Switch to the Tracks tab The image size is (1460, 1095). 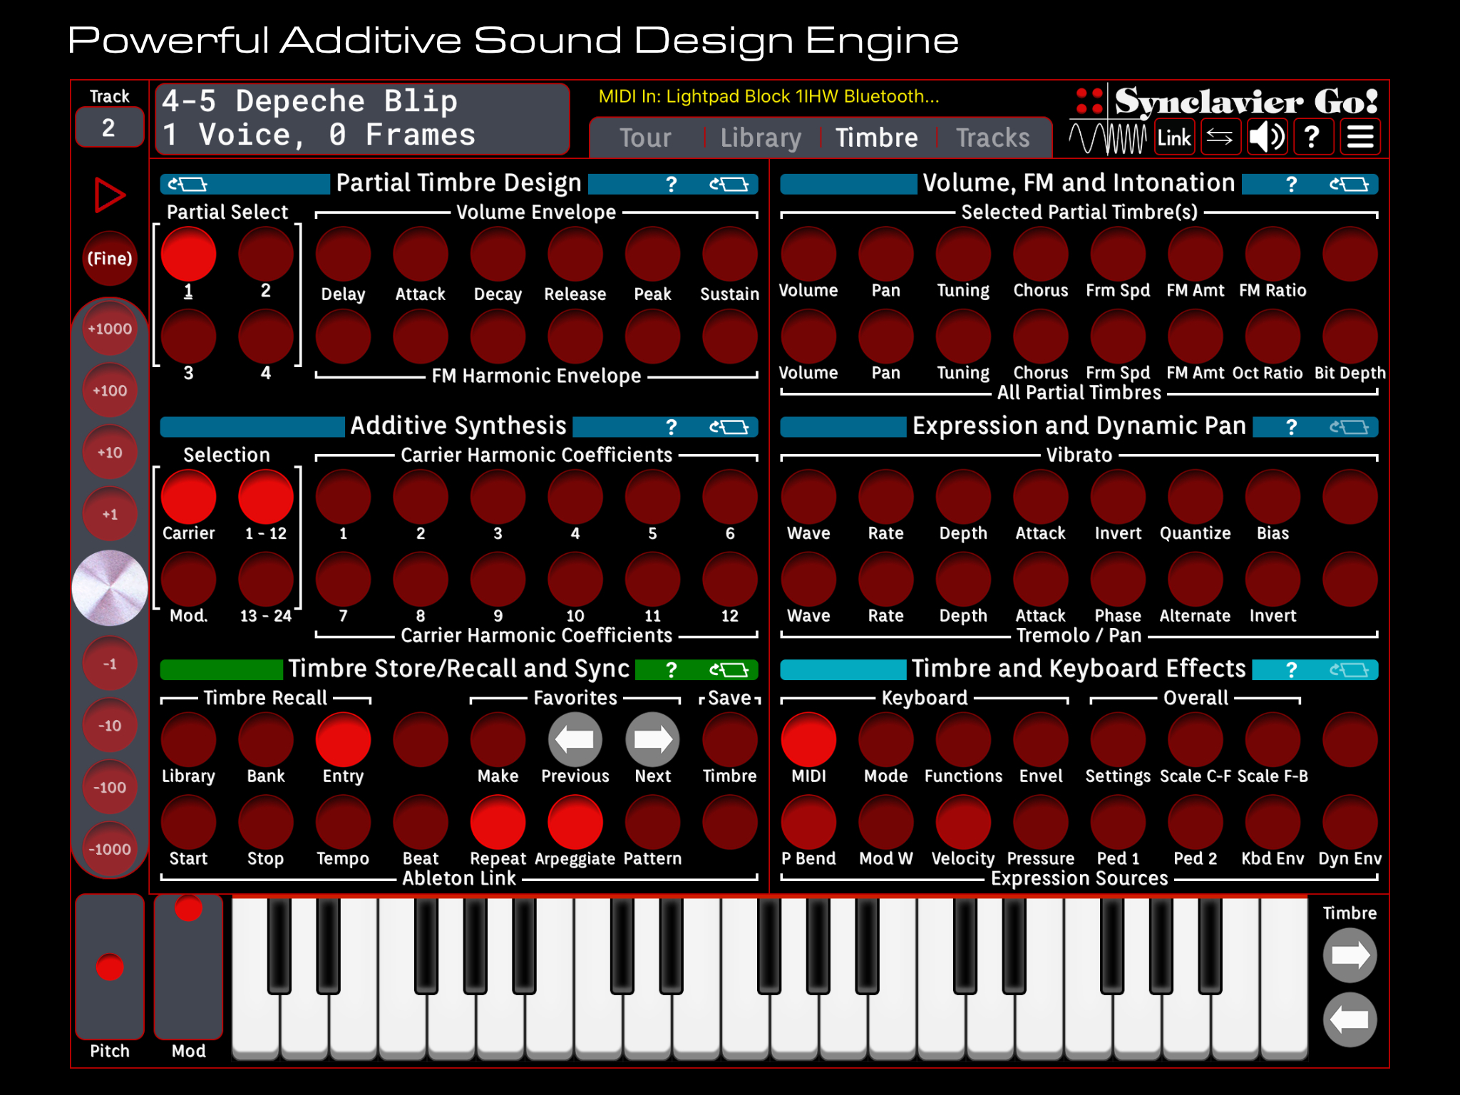tap(992, 138)
